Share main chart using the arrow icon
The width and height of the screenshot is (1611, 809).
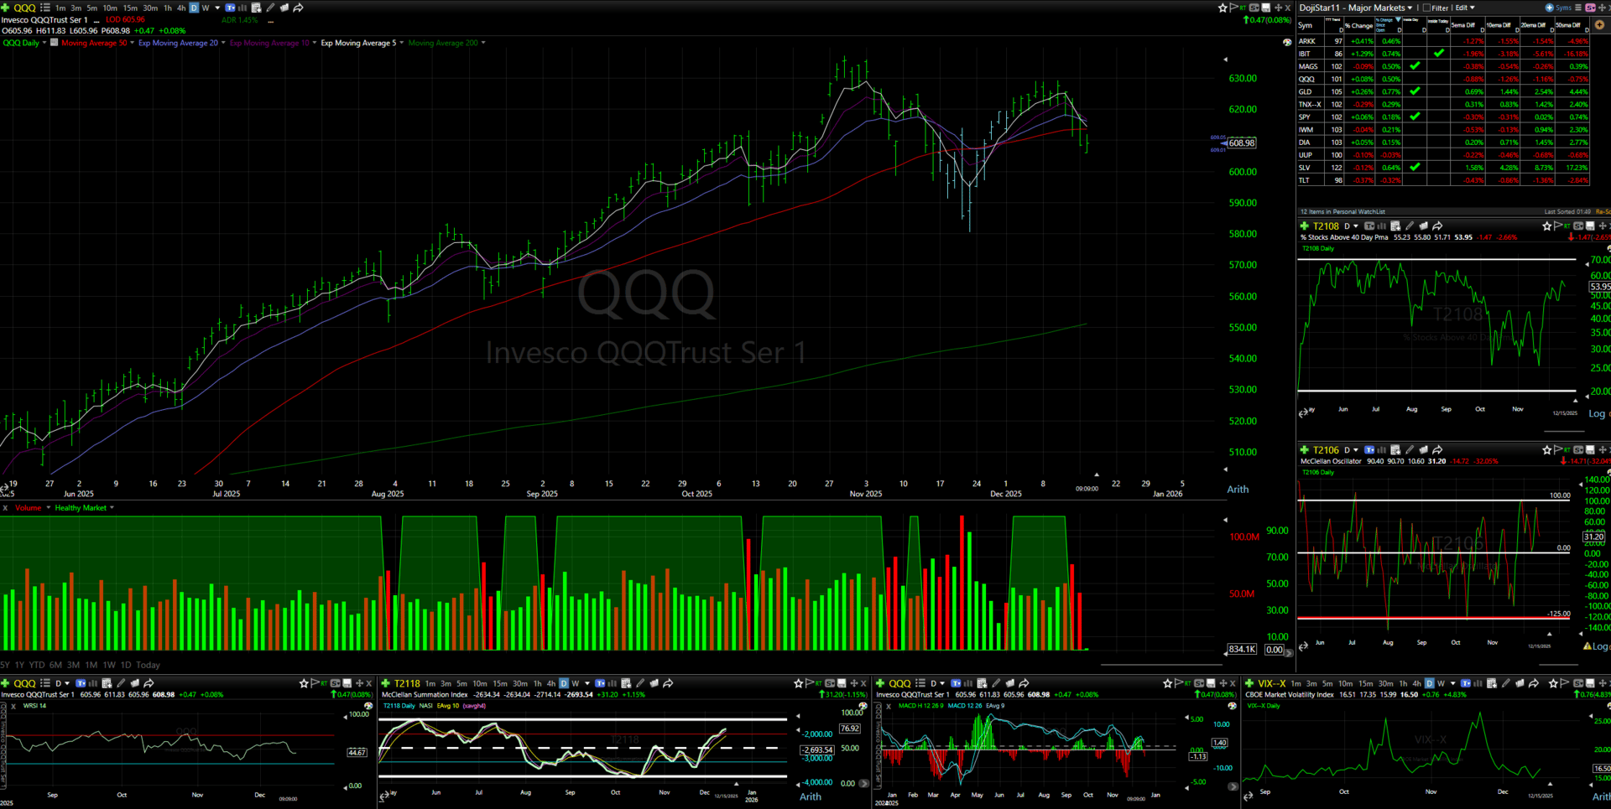point(298,8)
